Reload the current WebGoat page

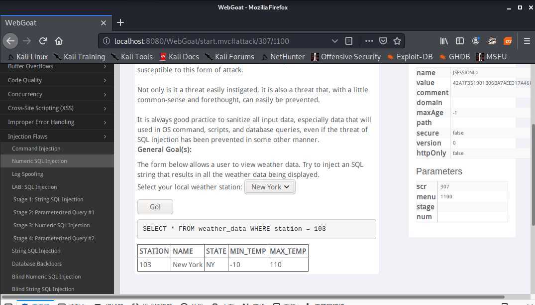point(43,41)
